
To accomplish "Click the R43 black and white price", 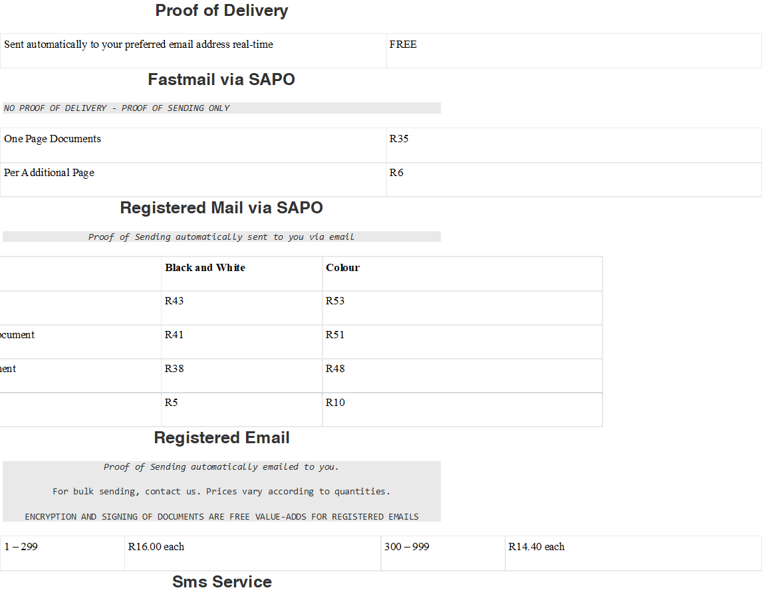I will [x=174, y=301].
